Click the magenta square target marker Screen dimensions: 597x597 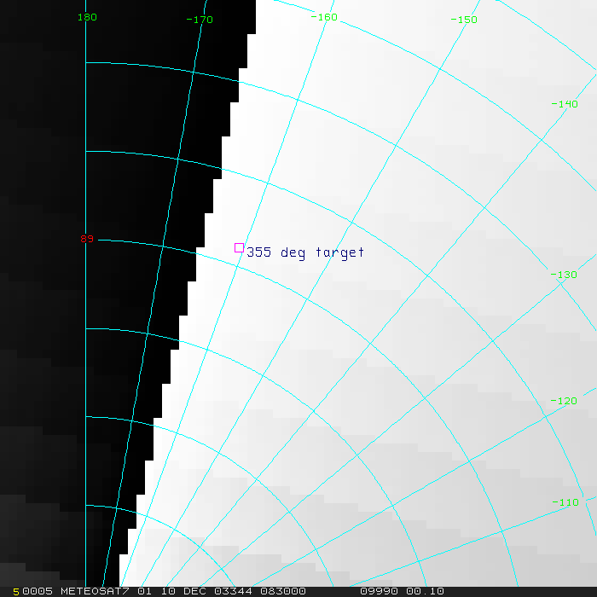tap(239, 248)
